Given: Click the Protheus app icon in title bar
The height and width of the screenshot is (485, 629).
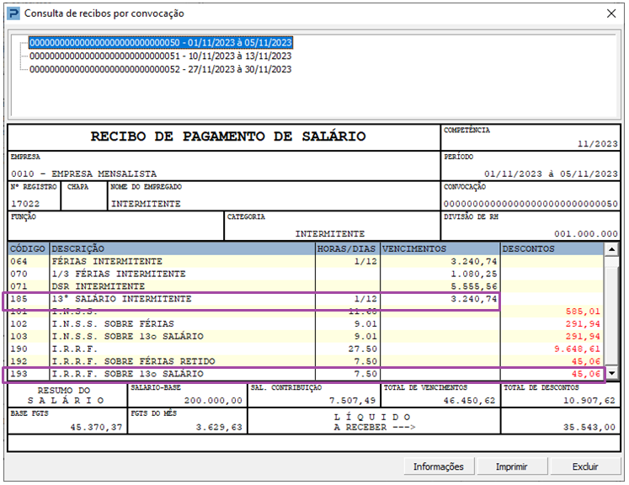Looking at the screenshot, I should pyautogui.click(x=13, y=13).
